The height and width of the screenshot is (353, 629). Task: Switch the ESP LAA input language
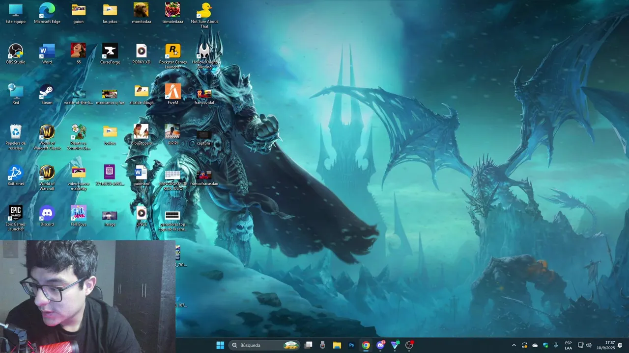(x=568, y=345)
